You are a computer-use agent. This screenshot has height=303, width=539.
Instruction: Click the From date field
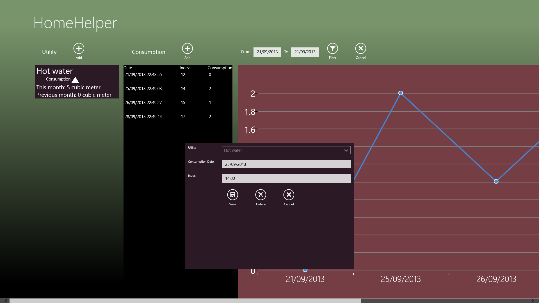click(267, 52)
